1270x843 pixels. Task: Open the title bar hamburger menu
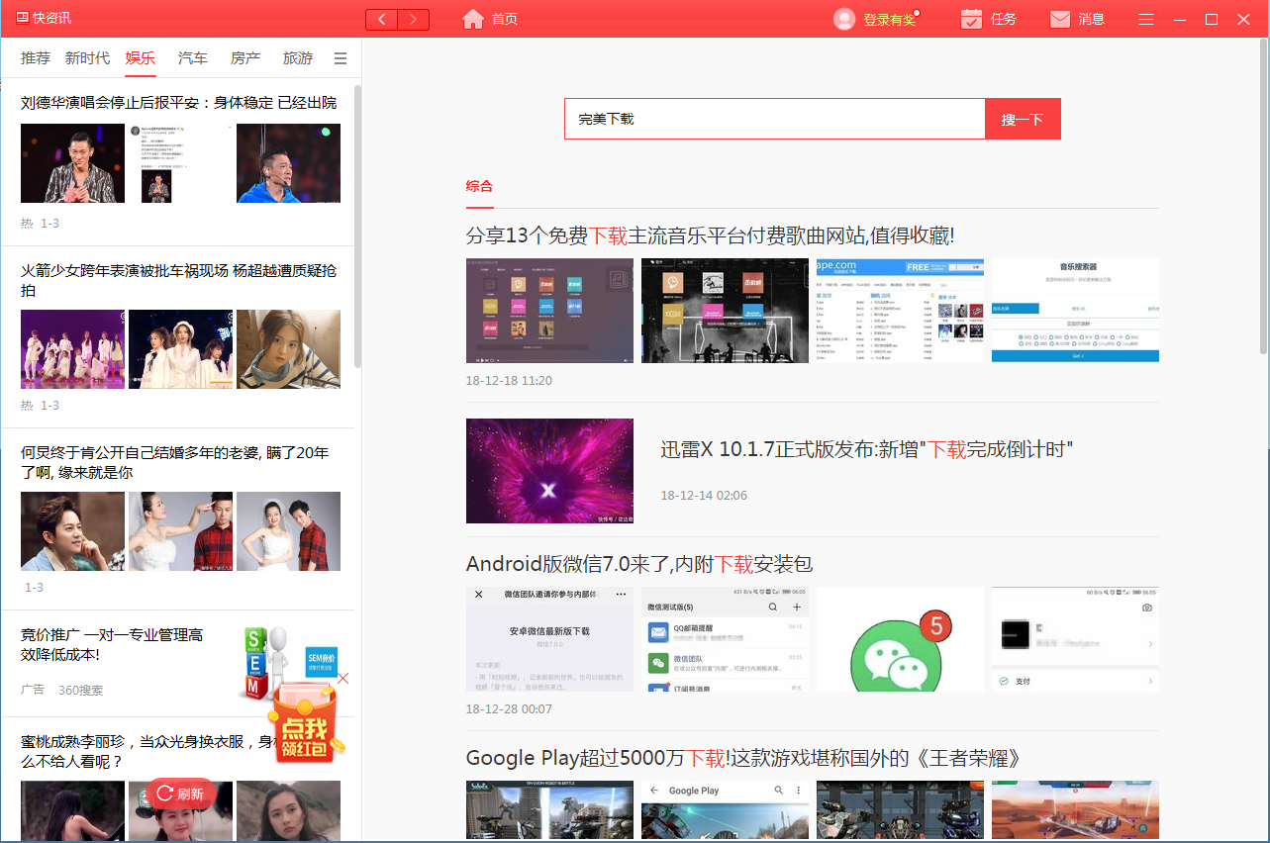(x=1145, y=18)
